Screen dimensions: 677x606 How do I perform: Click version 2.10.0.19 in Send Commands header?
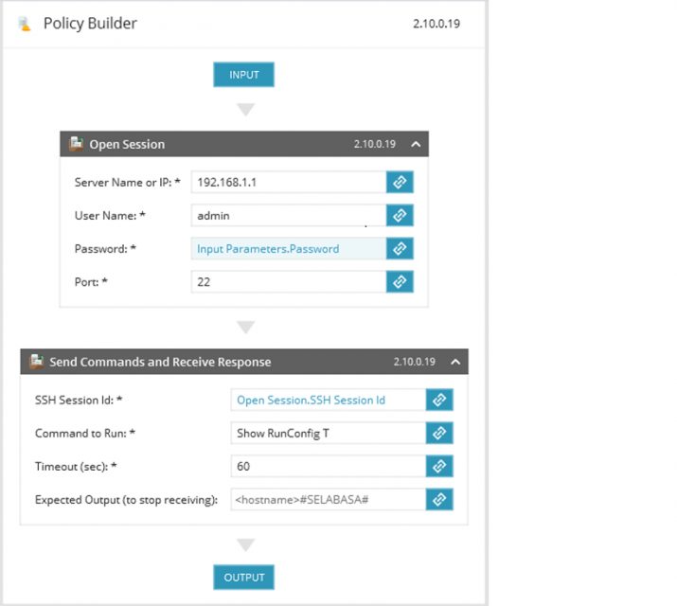point(415,362)
